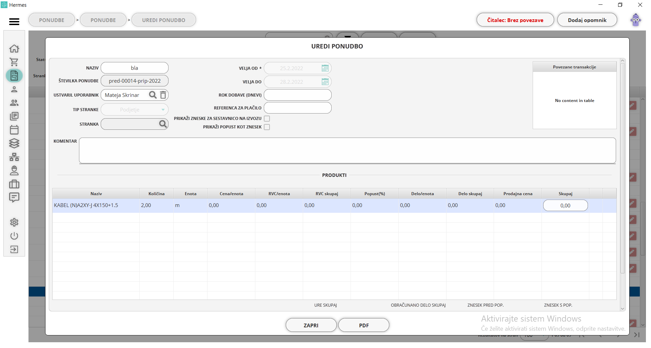
Task: Click the Rok dobave (dnevi) field
Action: [x=297, y=95]
